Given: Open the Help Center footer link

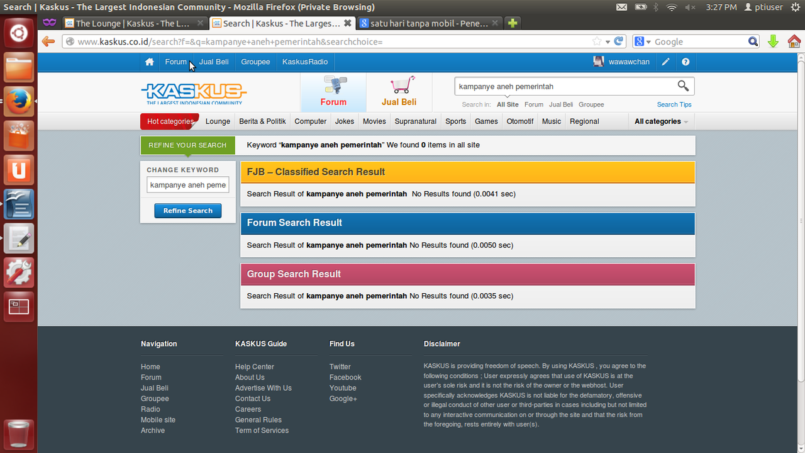Looking at the screenshot, I should [255, 367].
